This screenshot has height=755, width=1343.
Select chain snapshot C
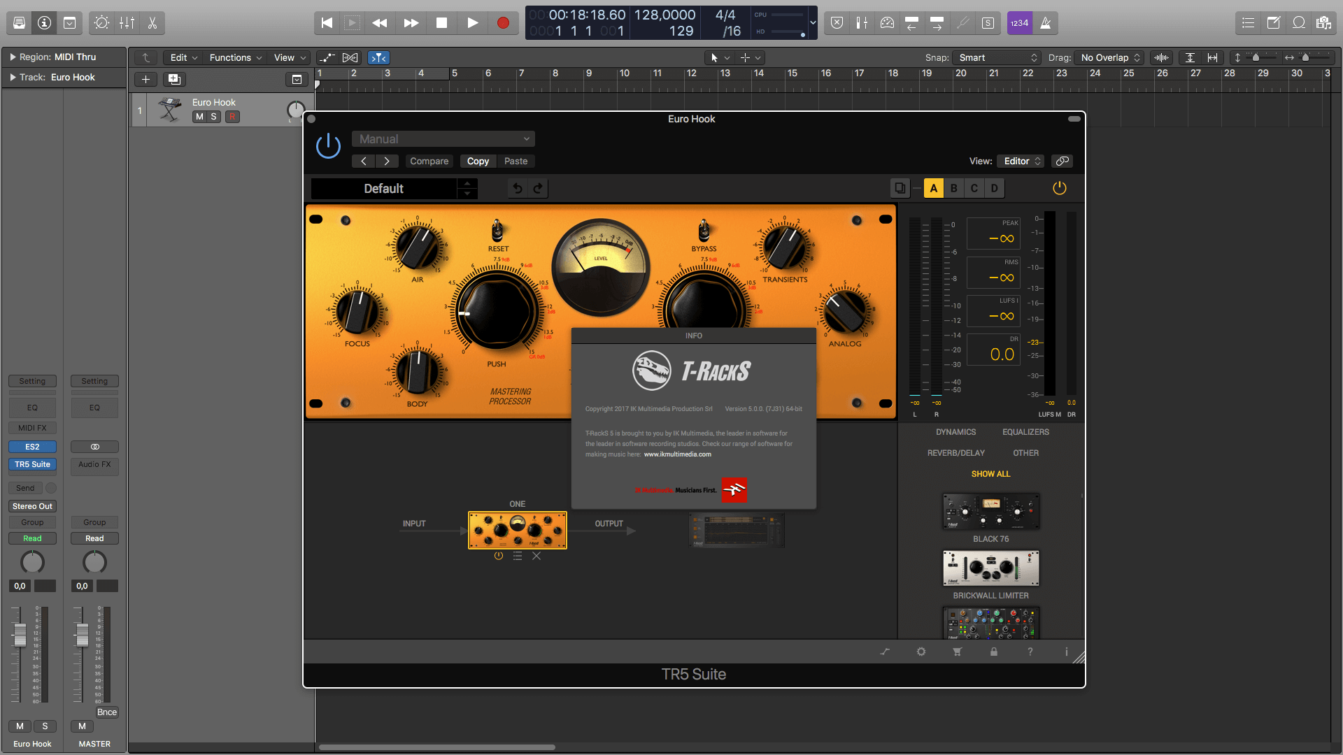coord(974,188)
